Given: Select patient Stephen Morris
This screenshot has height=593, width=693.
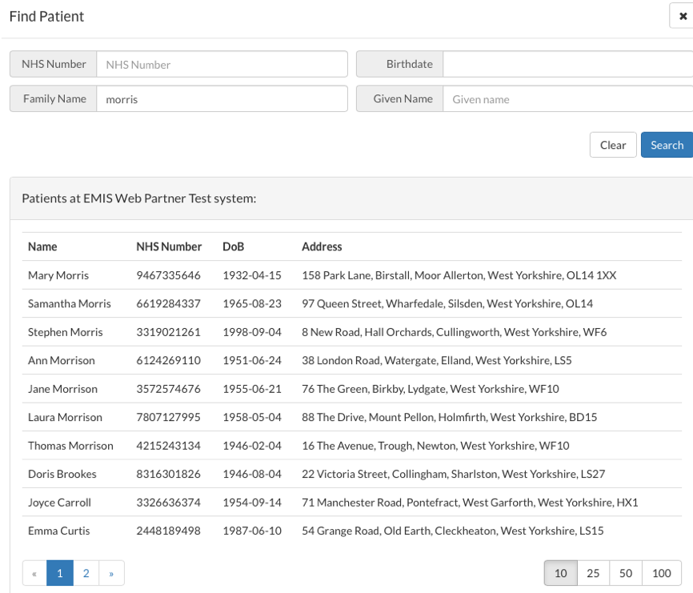Looking at the screenshot, I should point(66,332).
